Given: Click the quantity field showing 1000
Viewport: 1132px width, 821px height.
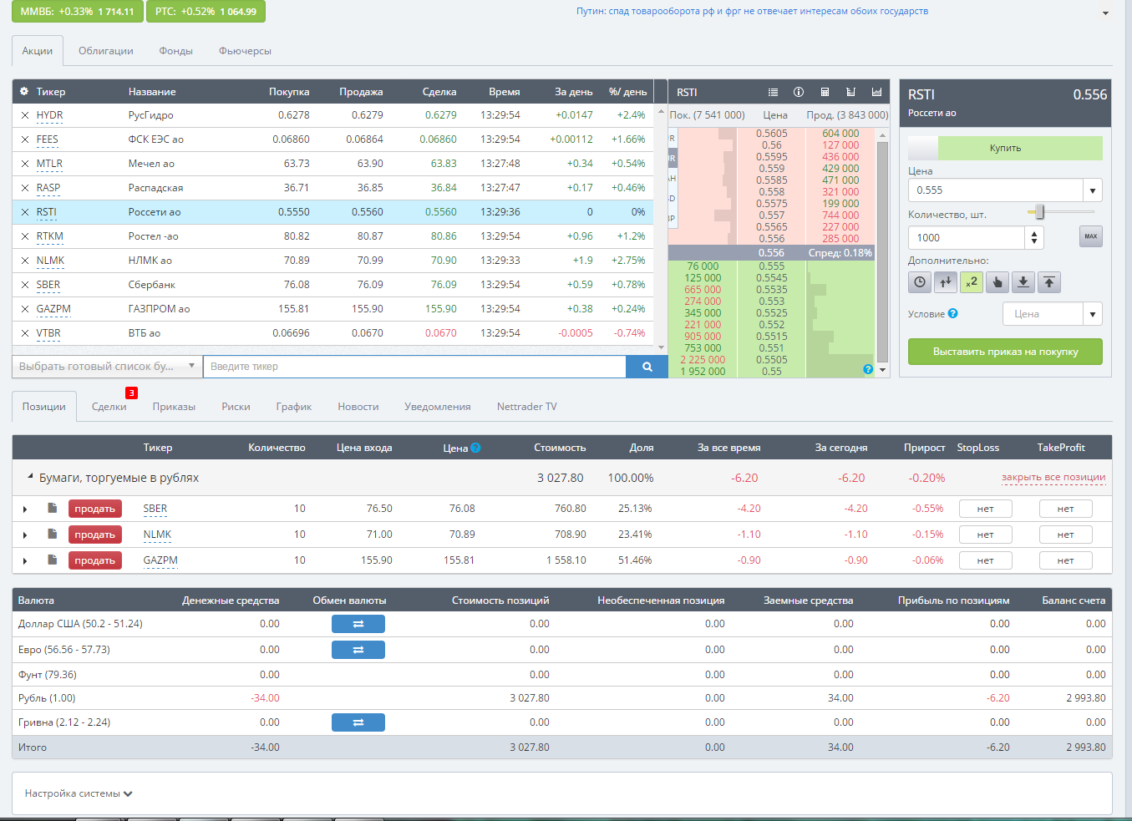Looking at the screenshot, I should (967, 238).
